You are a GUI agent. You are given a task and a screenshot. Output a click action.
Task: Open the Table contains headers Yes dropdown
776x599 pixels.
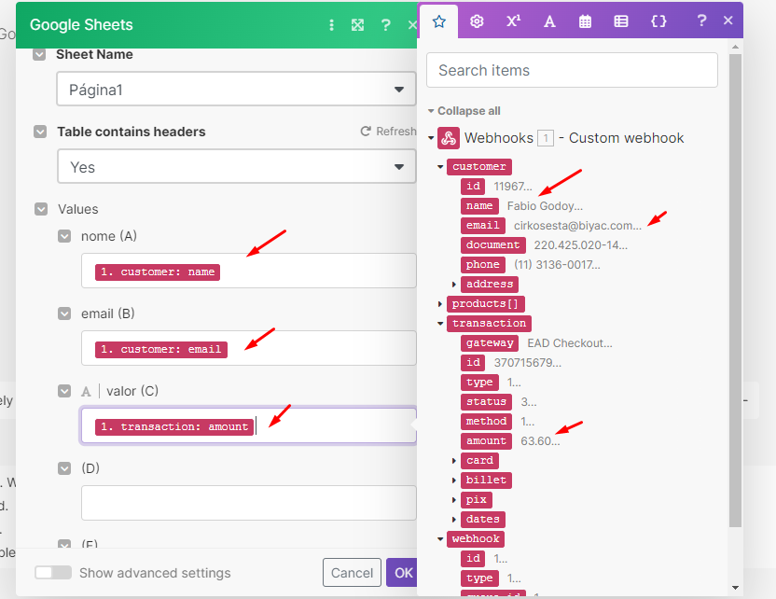tap(236, 167)
